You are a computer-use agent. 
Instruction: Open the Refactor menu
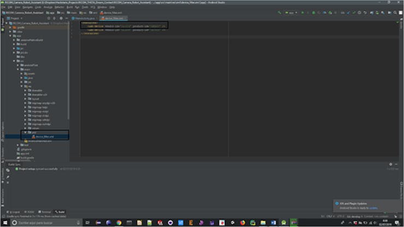click(x=60, y=7)
